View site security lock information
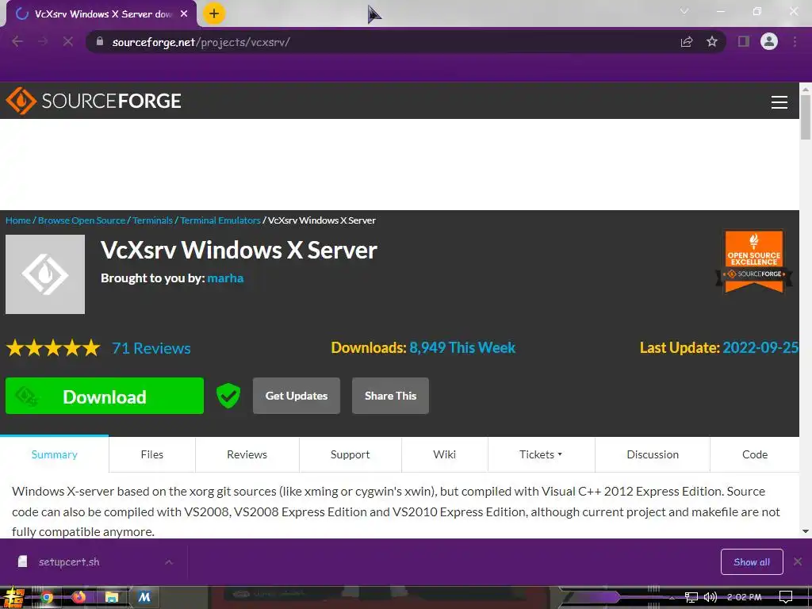The width and height of the screenshot is (812, 609). coord(100,41)
